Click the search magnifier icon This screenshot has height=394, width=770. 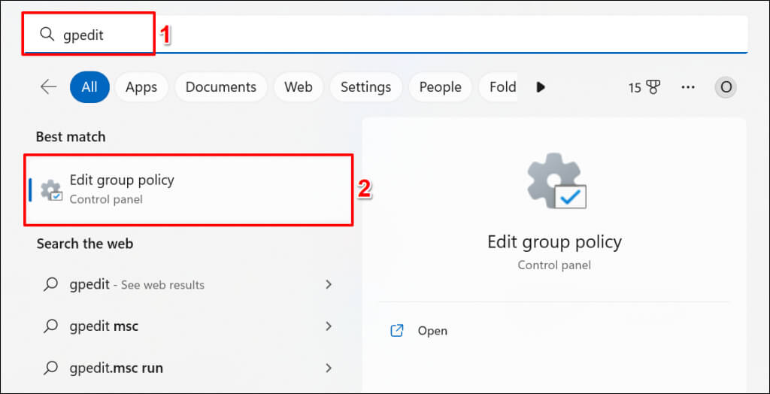[47, 35]
